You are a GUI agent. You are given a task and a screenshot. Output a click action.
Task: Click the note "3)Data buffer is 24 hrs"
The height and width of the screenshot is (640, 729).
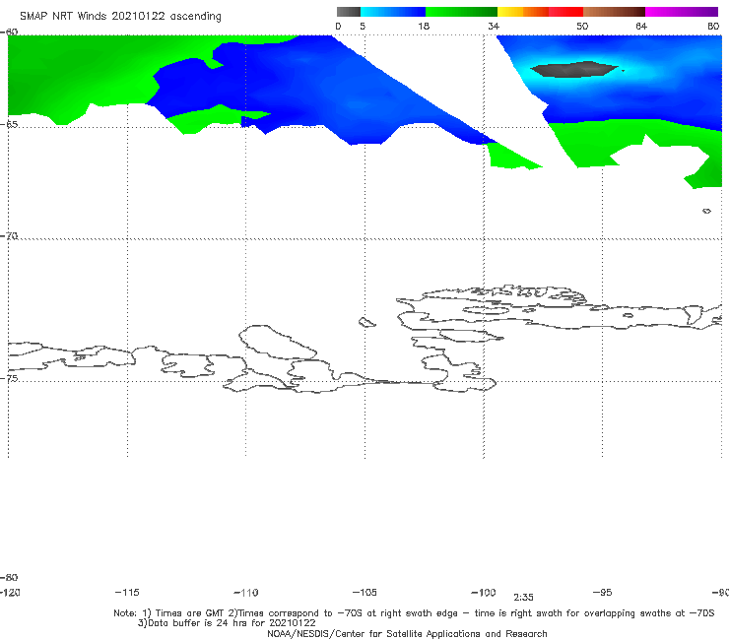pos(227,623)
